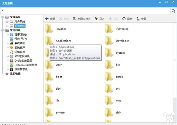Open the 系统铃声 ringtone entry
This screenshot has height=125, width=177.
pos(17,47)
